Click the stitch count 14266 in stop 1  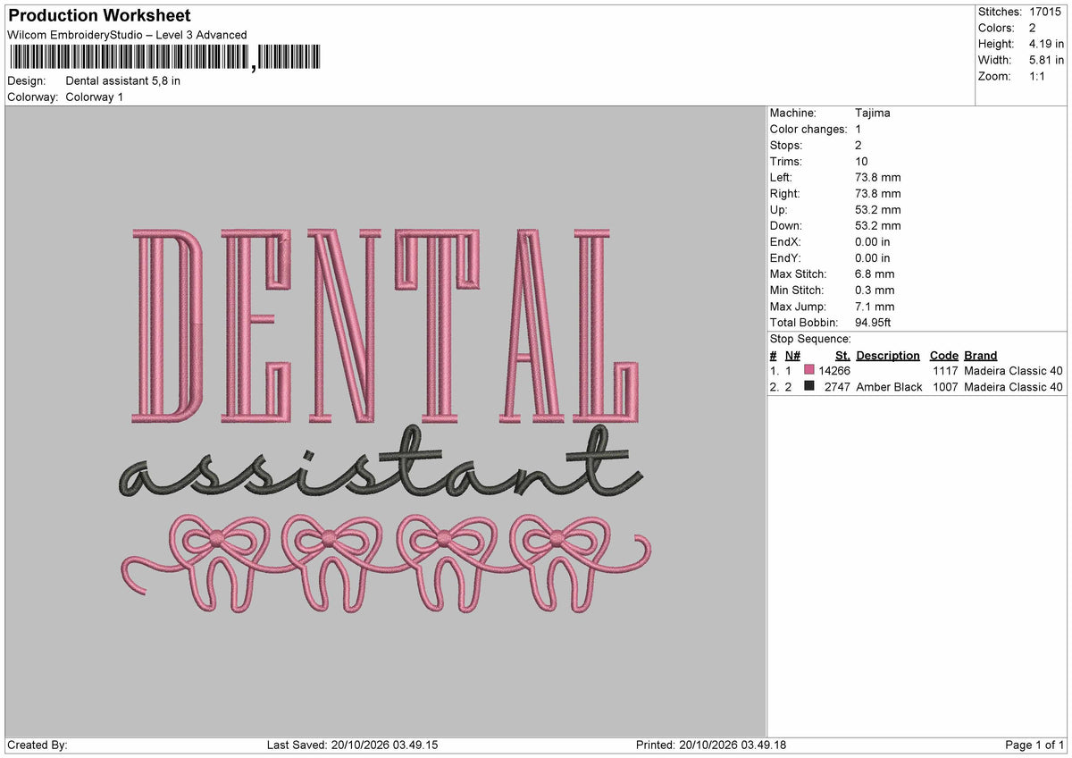pyautogui.click(x=834, y=370)
